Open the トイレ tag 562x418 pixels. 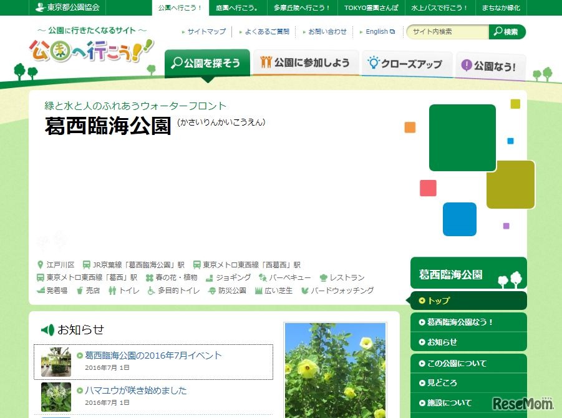coord(129,290)
